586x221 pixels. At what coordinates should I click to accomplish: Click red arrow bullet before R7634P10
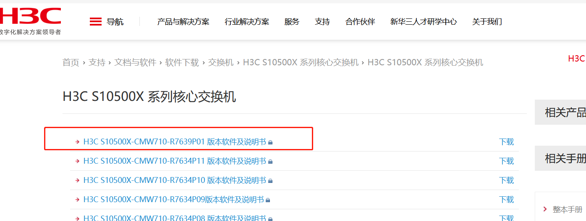click(77, 180)
